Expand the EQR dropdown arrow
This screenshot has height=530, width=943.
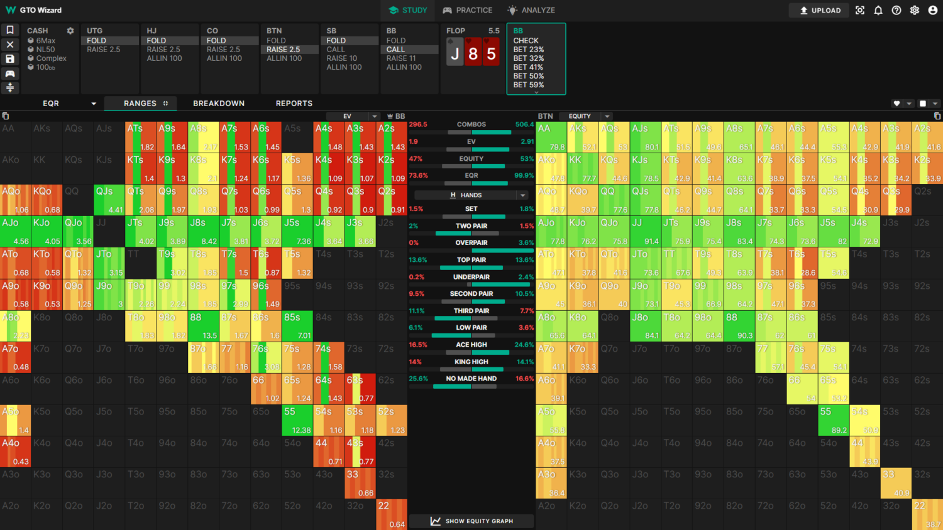pyautogui.click(x=94, y=104)
